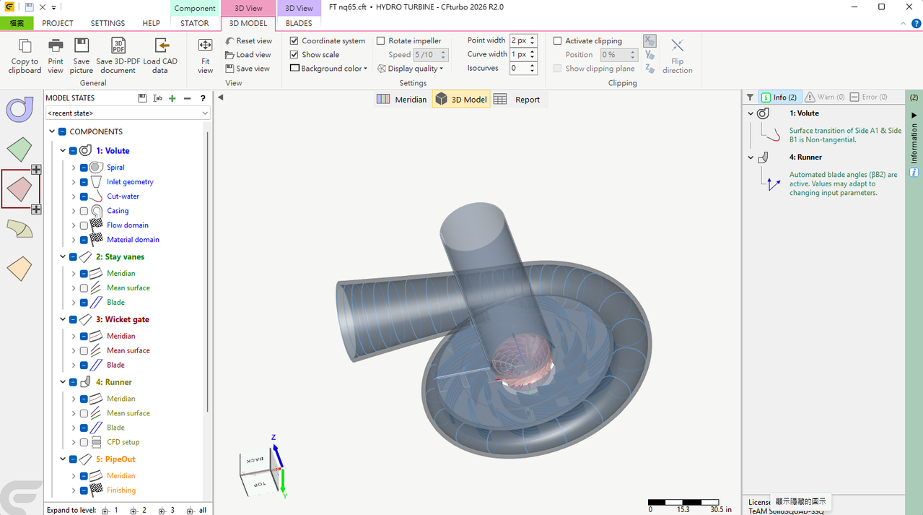
Task: Open the Meridian view tab
Action: pyautogui.click(x=403, y=100)
